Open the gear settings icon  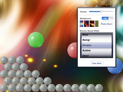[x=103, y=3]
